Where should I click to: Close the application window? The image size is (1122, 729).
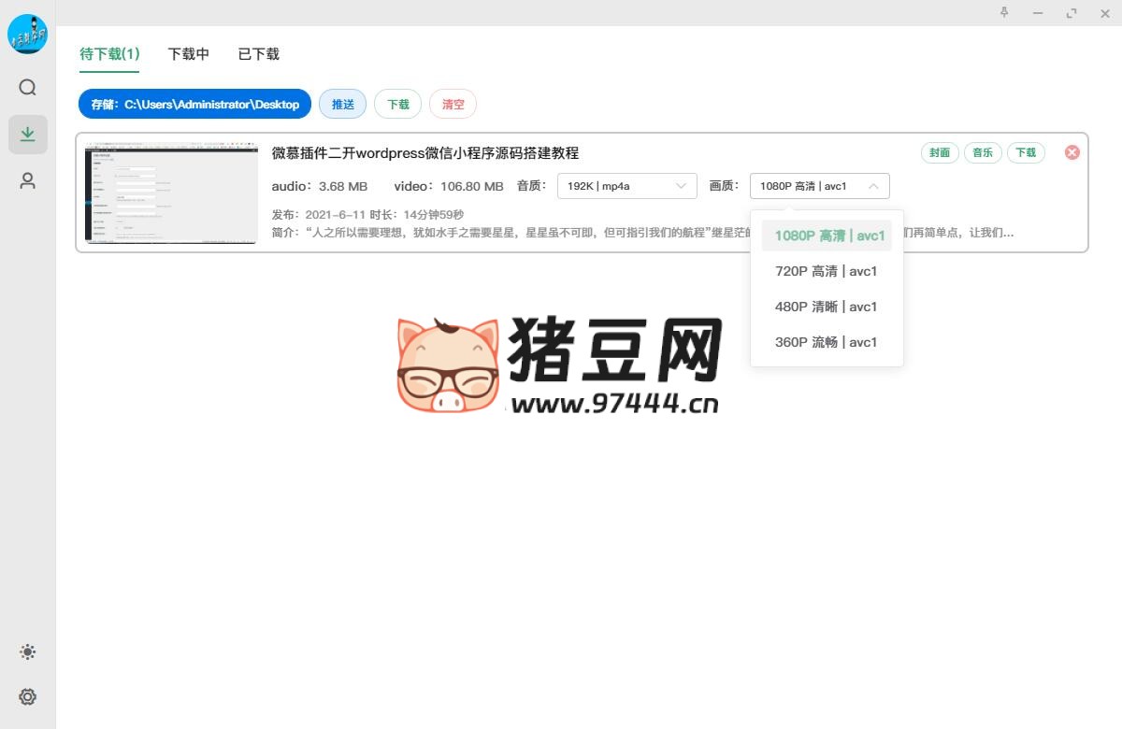[1103, 13]
